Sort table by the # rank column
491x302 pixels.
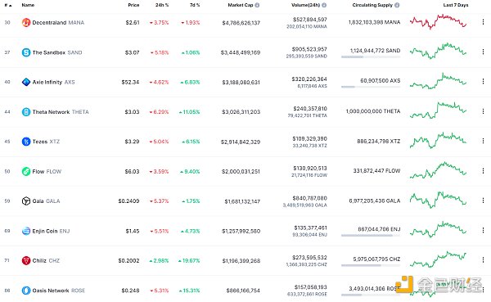pos(8,6)
